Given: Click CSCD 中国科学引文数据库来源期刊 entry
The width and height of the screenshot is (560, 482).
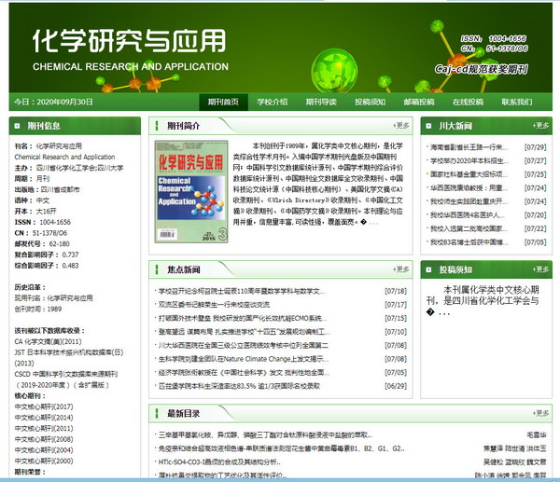Looking at the screenshot, I should (65, 379).
